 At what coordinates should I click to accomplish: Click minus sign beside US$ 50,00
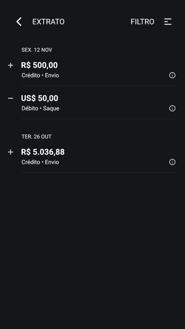click(10, 98)
